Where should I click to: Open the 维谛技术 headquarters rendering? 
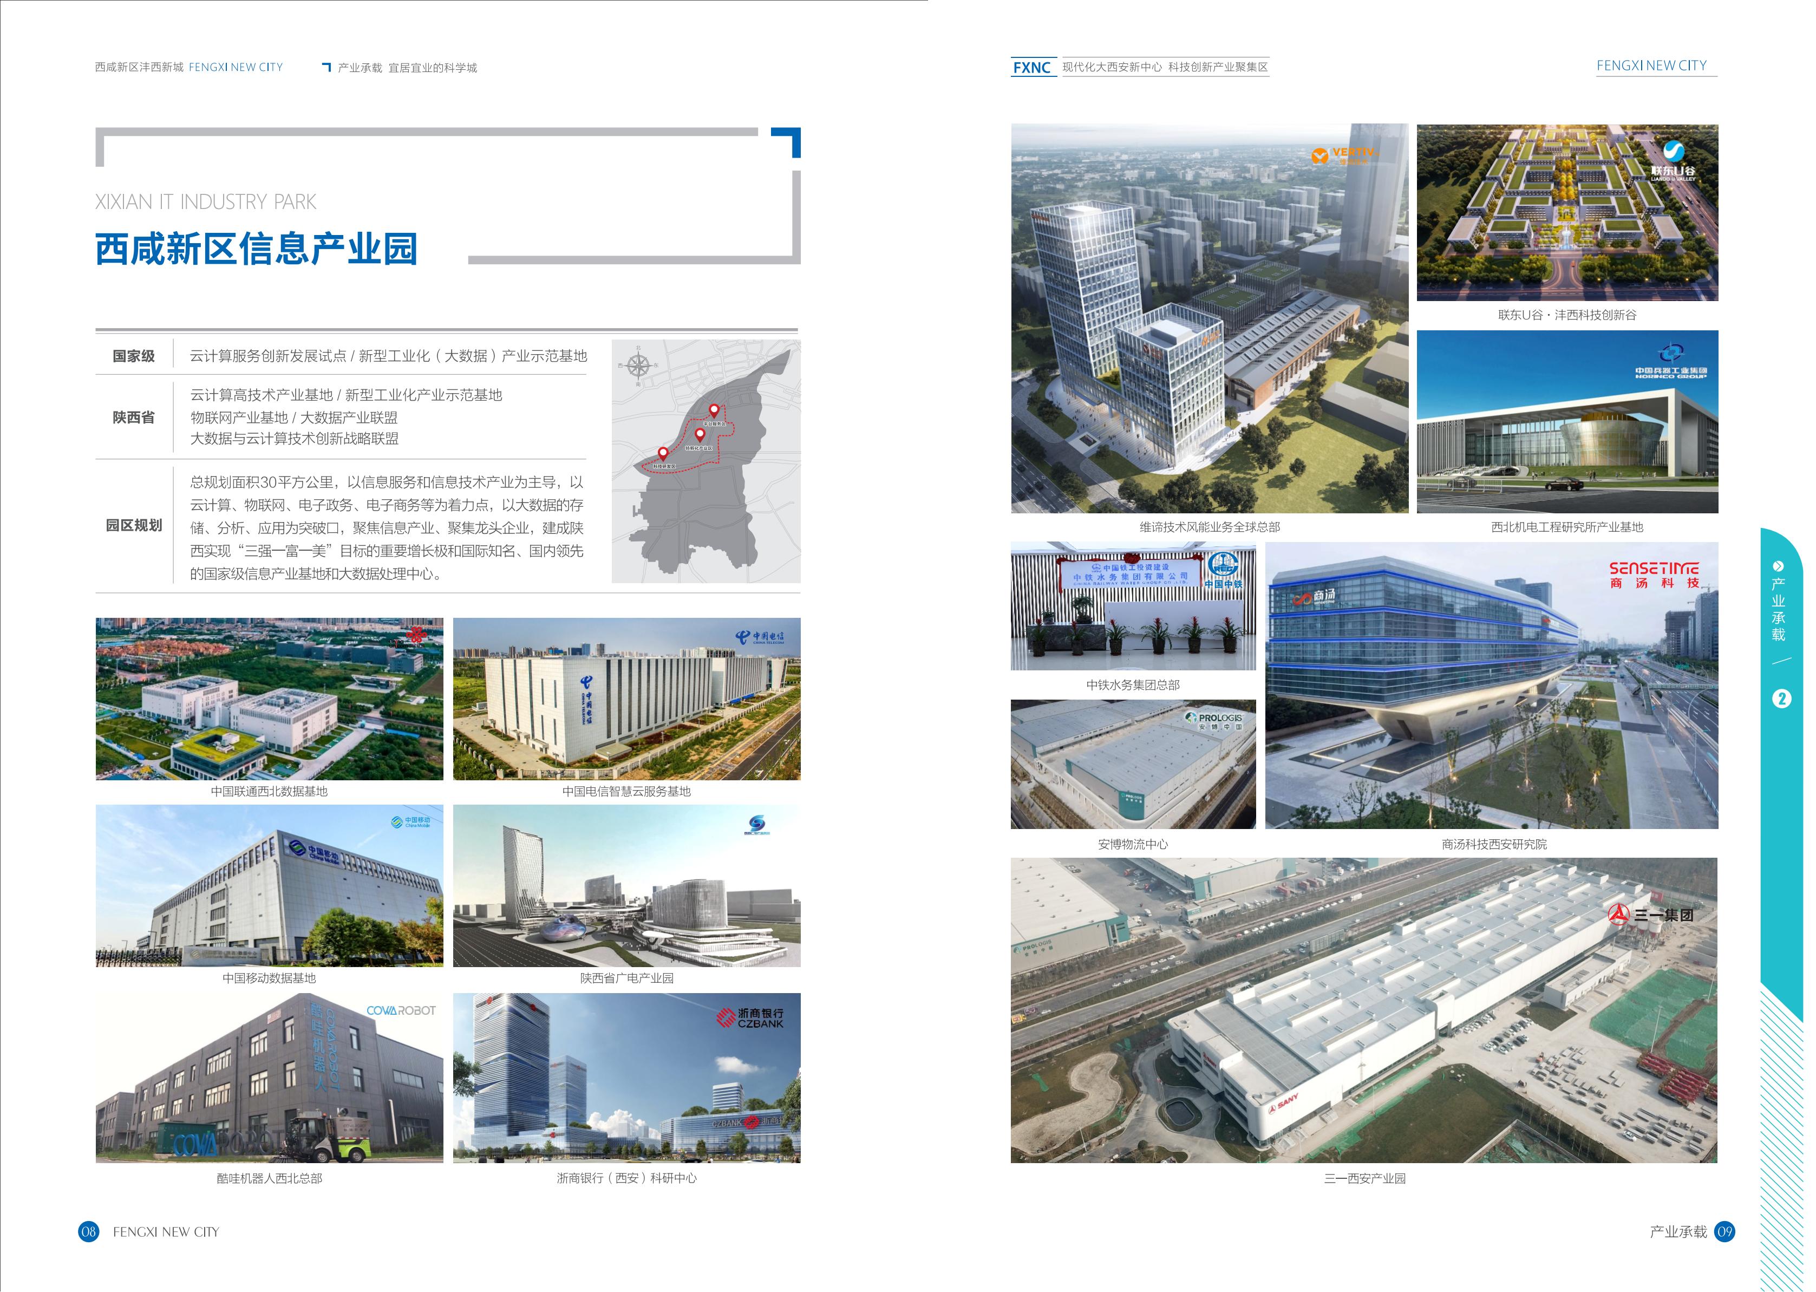[x=1209, y=318]
